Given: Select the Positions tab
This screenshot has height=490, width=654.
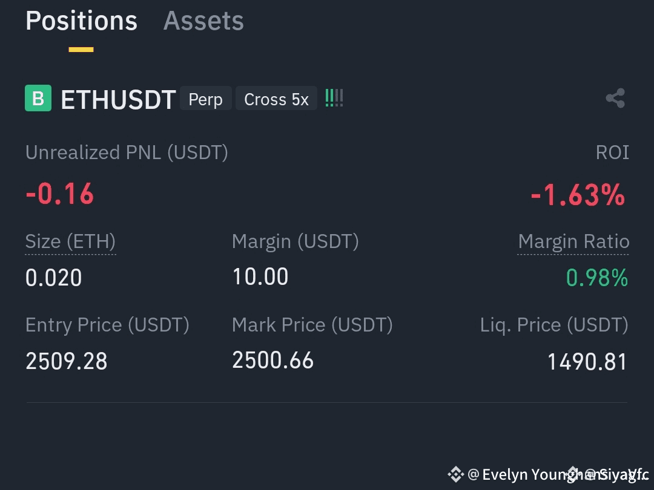Looking at the screenshot, I should pos(81,21).
